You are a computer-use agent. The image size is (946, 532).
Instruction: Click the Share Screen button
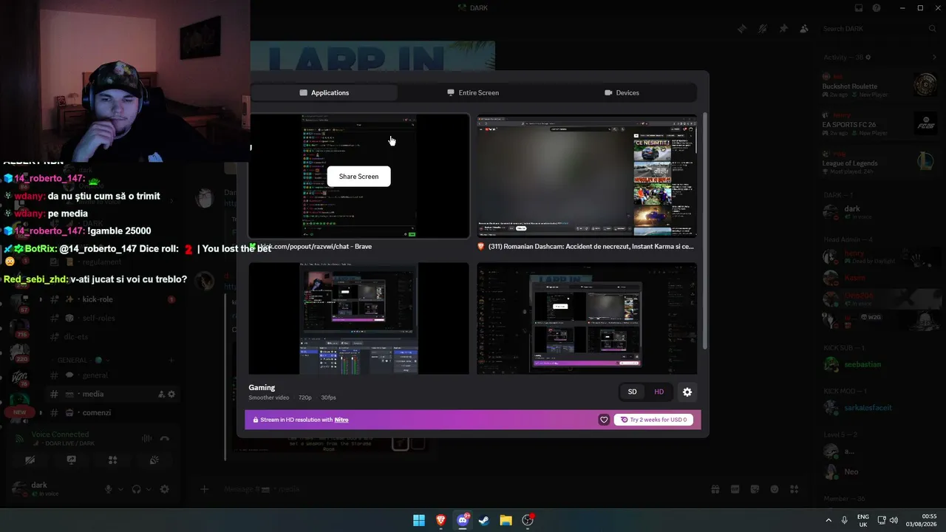[358, 177]
